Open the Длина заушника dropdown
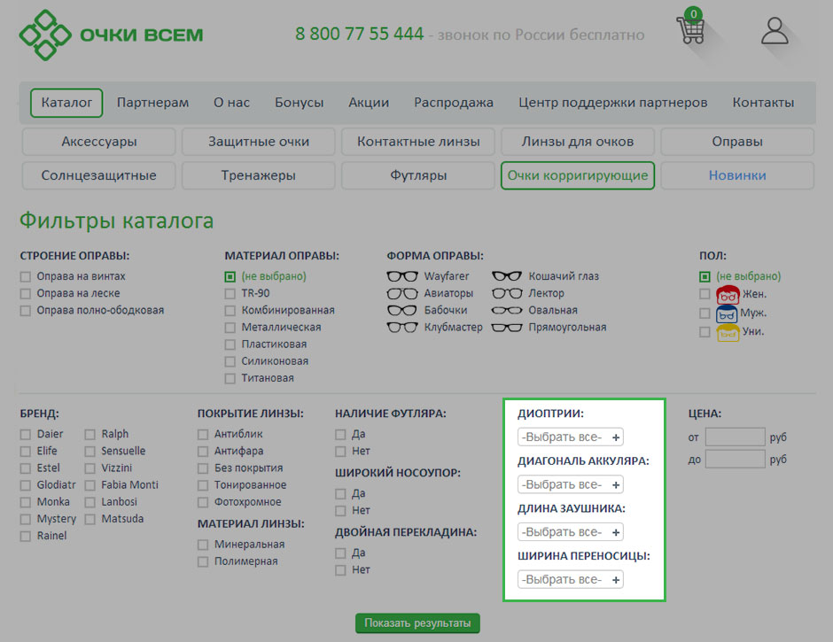Image resolution: width=833 pixels, height=642 pixels. coord(571,532)
